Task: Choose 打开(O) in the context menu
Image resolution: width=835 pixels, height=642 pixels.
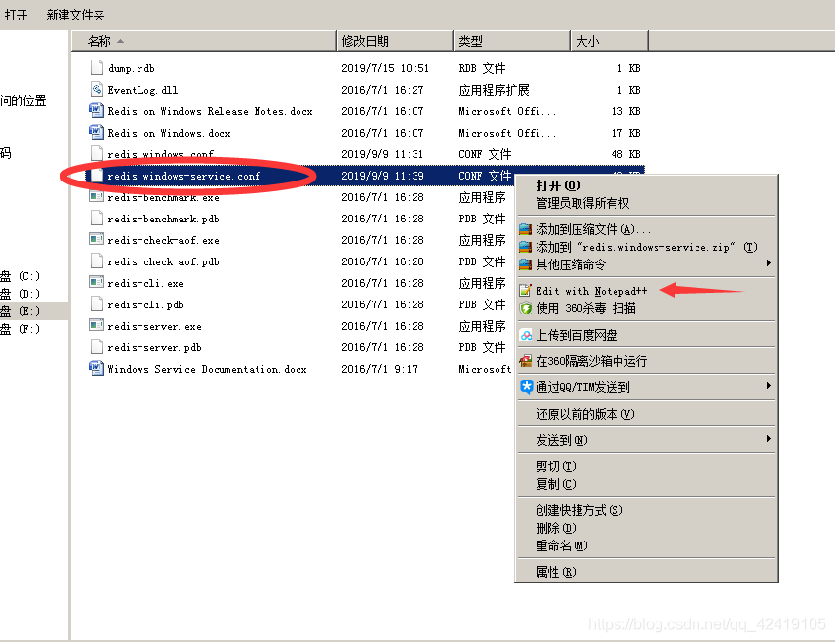Action: 647,185
